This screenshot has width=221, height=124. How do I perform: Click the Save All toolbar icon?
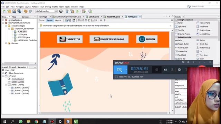pyautogui.click(x=19, y=11)
